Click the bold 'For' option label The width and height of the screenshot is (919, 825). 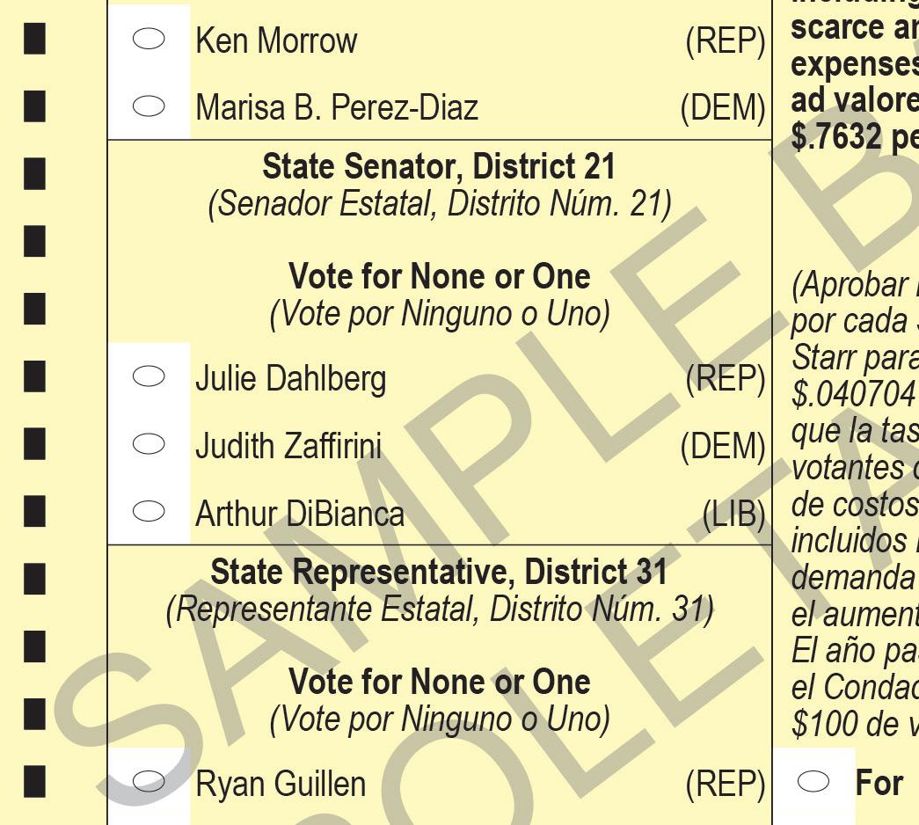tap(879, 783)
